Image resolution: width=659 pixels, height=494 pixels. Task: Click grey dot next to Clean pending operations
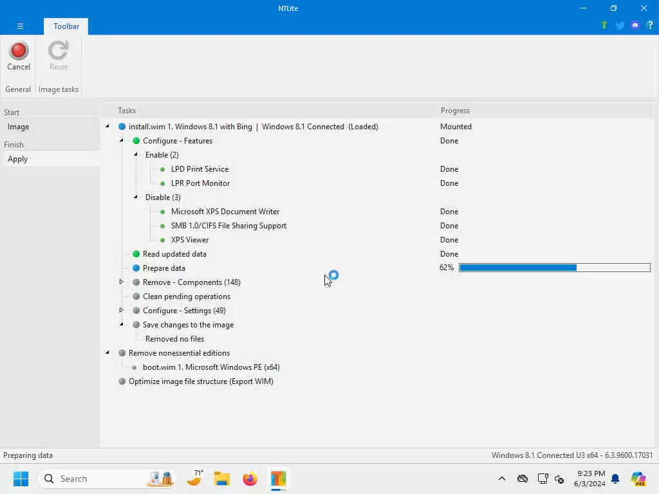click(136, 296)
